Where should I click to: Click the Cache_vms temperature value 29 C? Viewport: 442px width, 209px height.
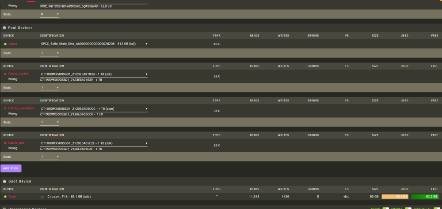tap(217, 146)
